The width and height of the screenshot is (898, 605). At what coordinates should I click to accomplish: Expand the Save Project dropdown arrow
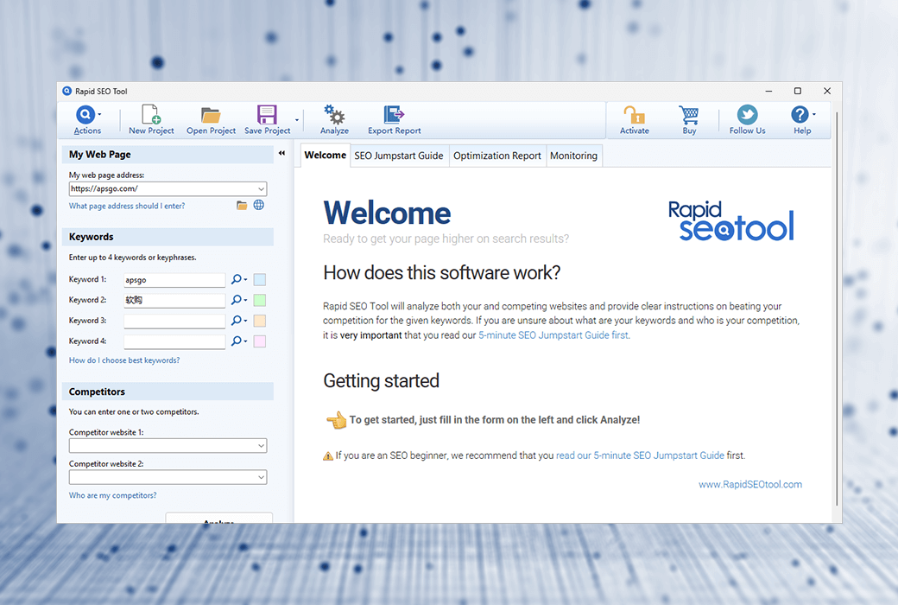click(x=297, y=120)
